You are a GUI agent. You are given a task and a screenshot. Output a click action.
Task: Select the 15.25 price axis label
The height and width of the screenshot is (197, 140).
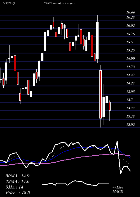point(130,50)
